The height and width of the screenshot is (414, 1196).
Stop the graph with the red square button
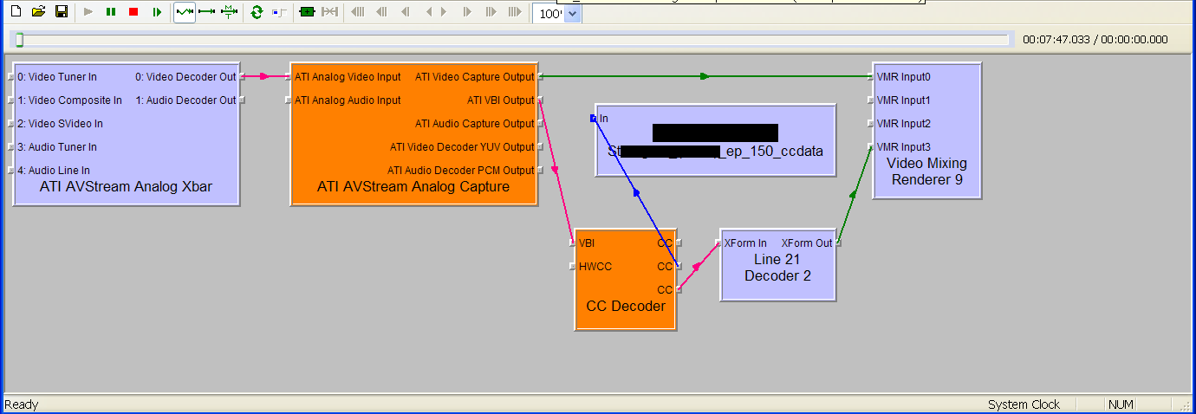(133, 12)
